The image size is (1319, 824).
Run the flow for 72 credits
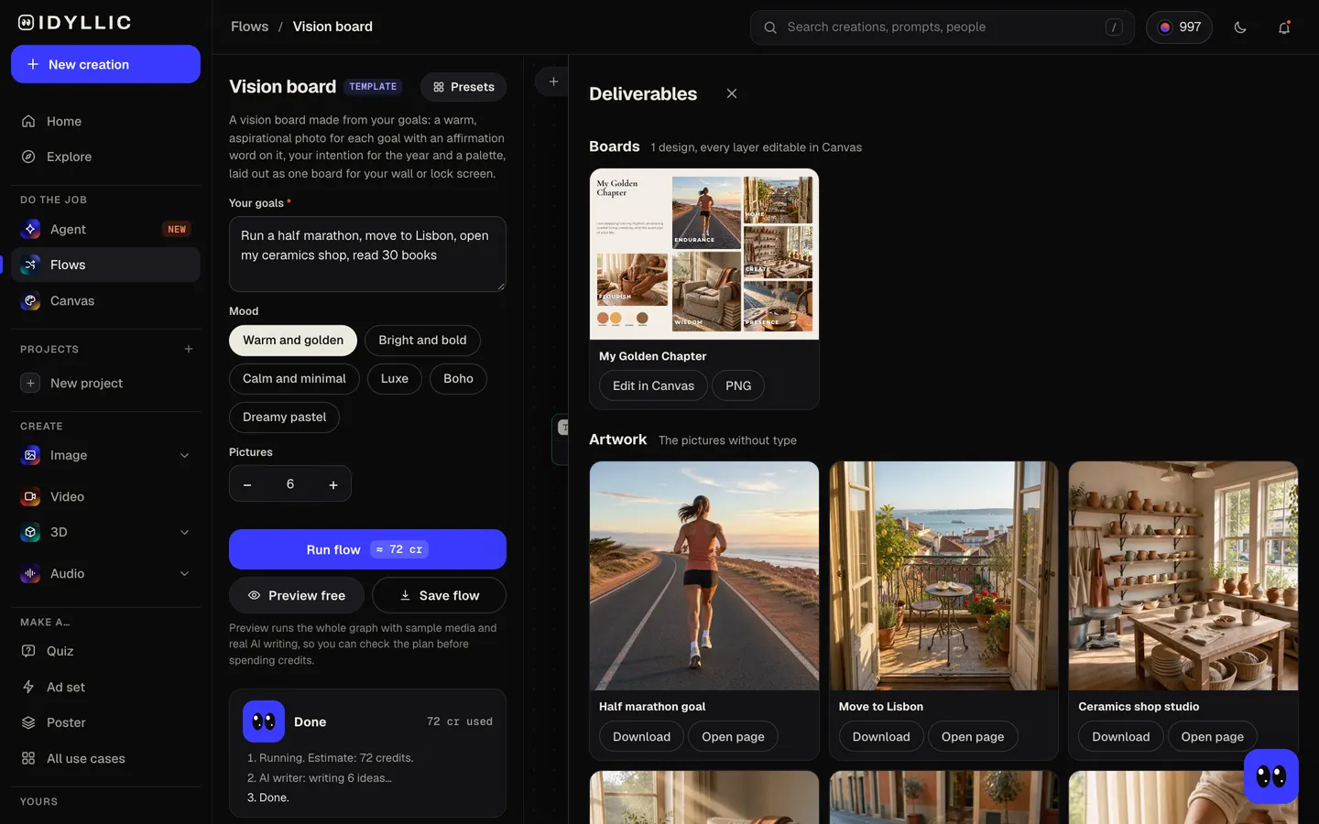[367, 549]
